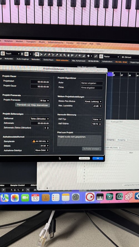Open the Arbeitsbereiche menu

coord(56,43)
